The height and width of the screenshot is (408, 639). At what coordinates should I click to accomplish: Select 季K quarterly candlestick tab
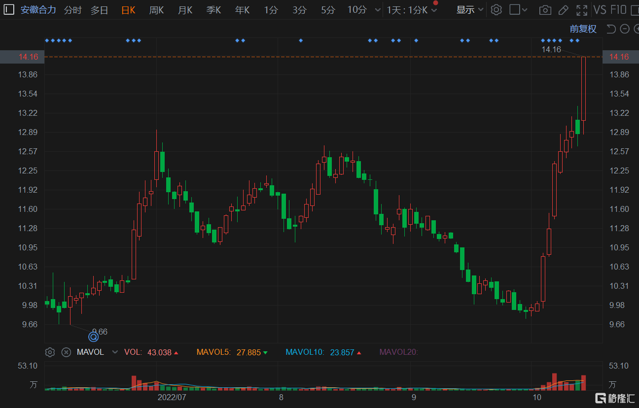click(213, 10)
